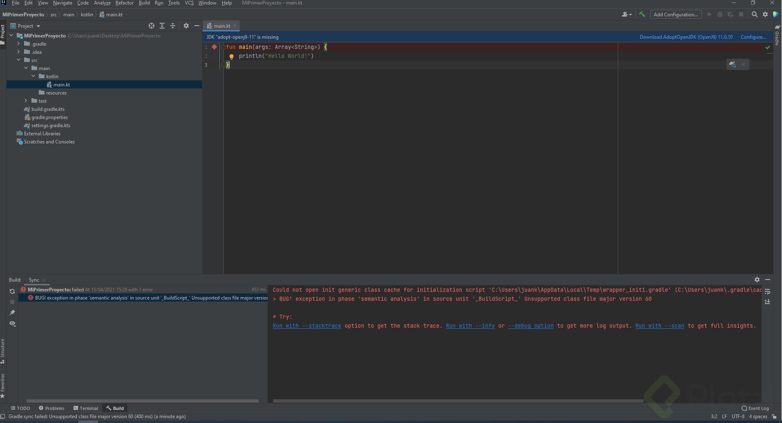Toggle the breakpoint on line 1

[214, 47]
